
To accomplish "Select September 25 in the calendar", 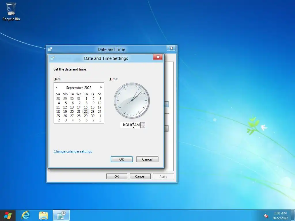I will [58, 116].
